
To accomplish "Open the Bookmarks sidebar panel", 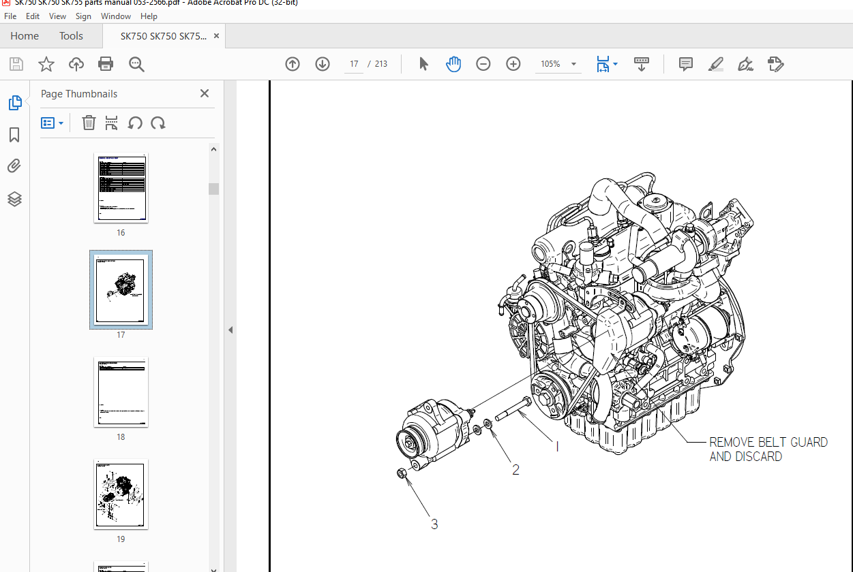I will (14, 135).
